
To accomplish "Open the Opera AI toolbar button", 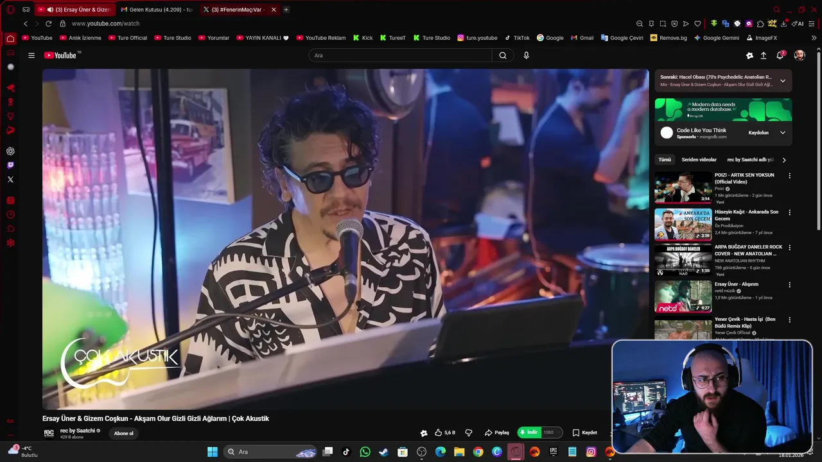I will click(798, 24).
